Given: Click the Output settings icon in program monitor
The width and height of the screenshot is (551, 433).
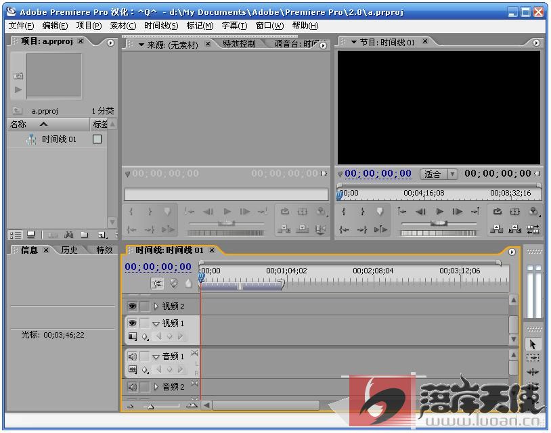Looking at the screenshot, I should click(x=533, y=211).
